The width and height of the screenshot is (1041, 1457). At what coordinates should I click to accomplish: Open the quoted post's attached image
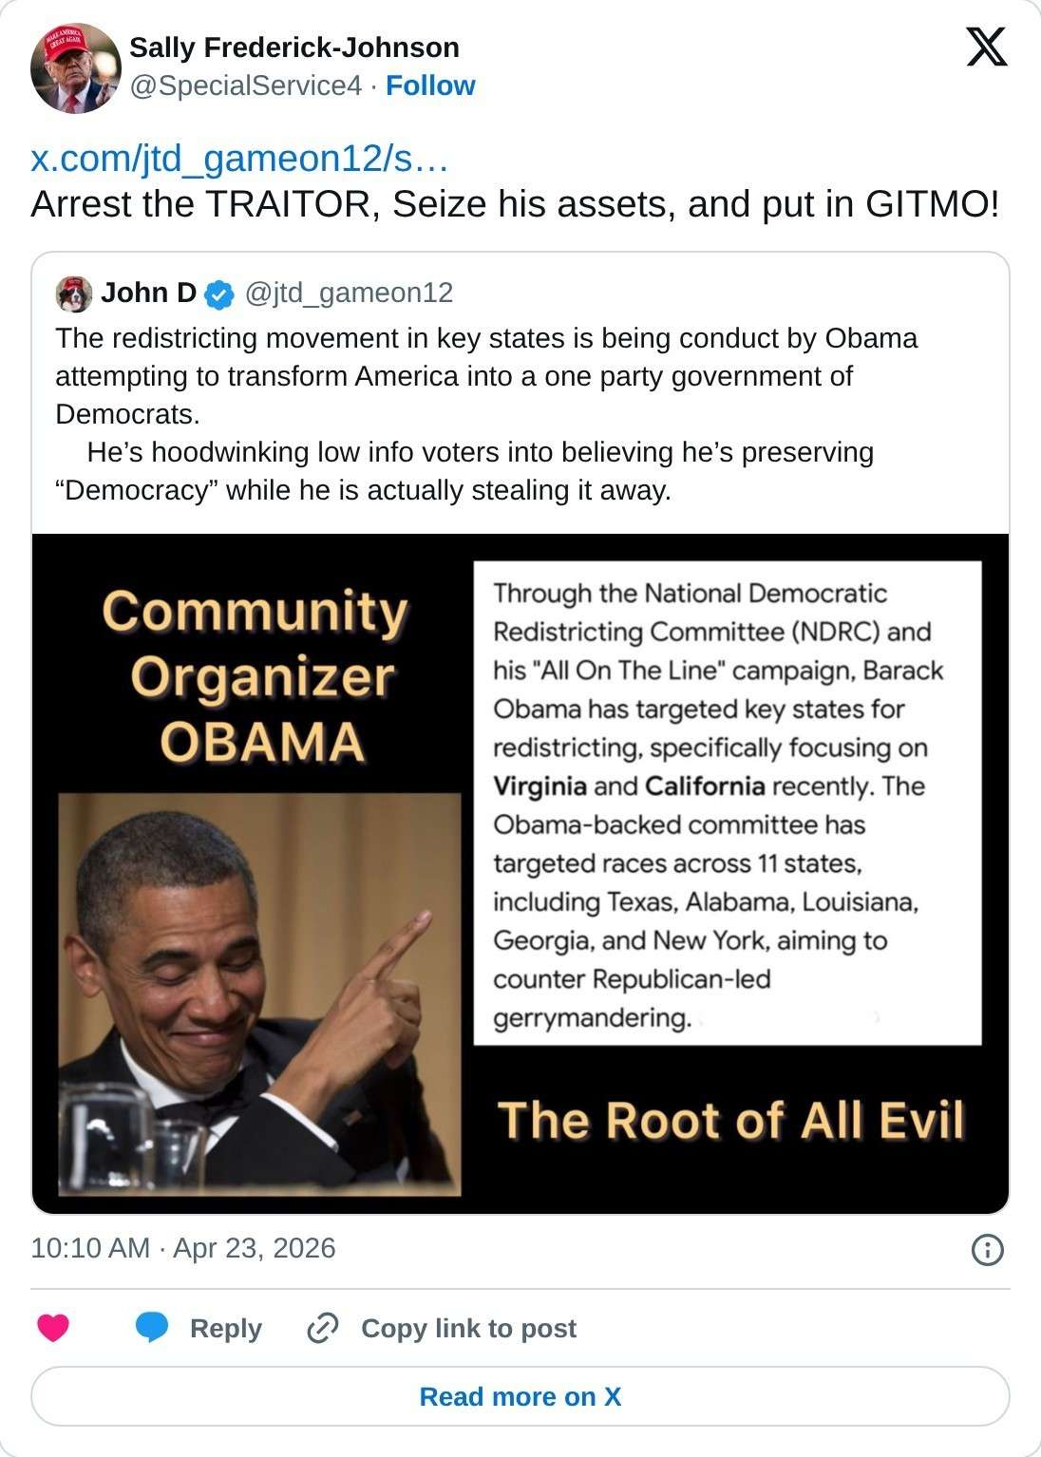(x=520, y=873)
